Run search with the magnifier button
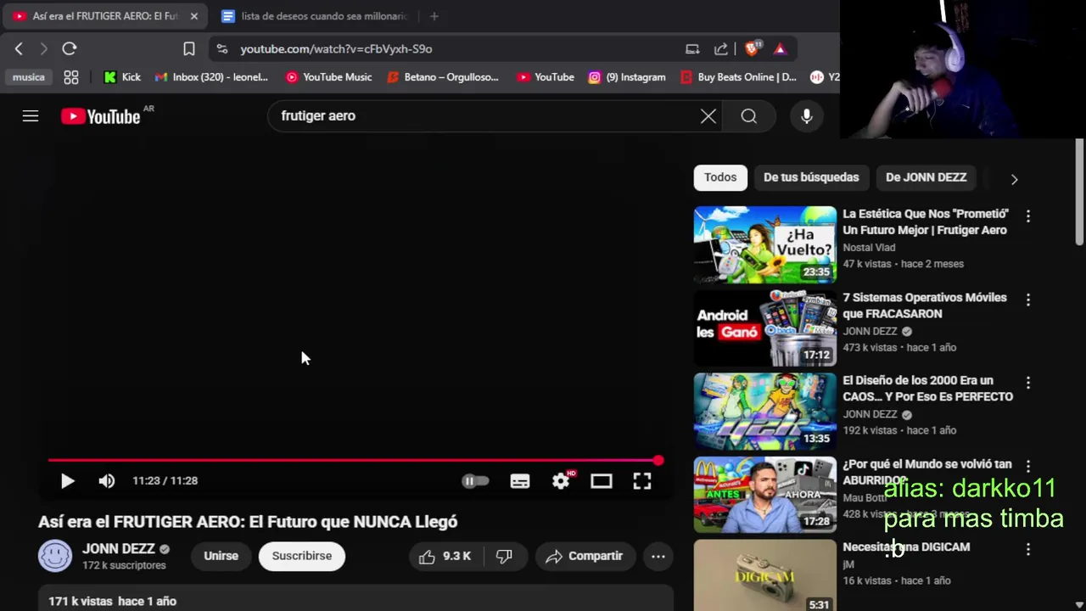 [749, 116]
